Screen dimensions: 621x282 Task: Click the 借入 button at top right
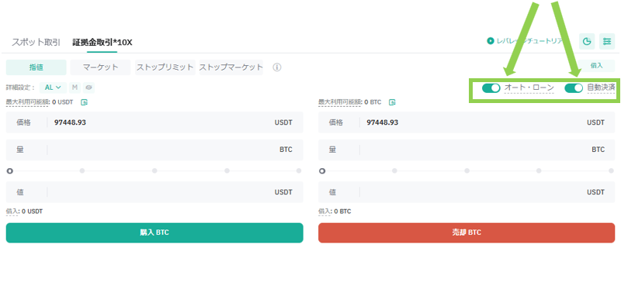(x=596, y=66)
